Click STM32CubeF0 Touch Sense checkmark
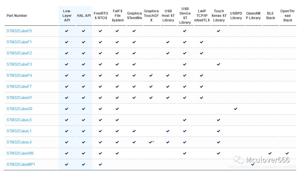The width and height of the screenshot is (299, 172). [x=218, y=31]
